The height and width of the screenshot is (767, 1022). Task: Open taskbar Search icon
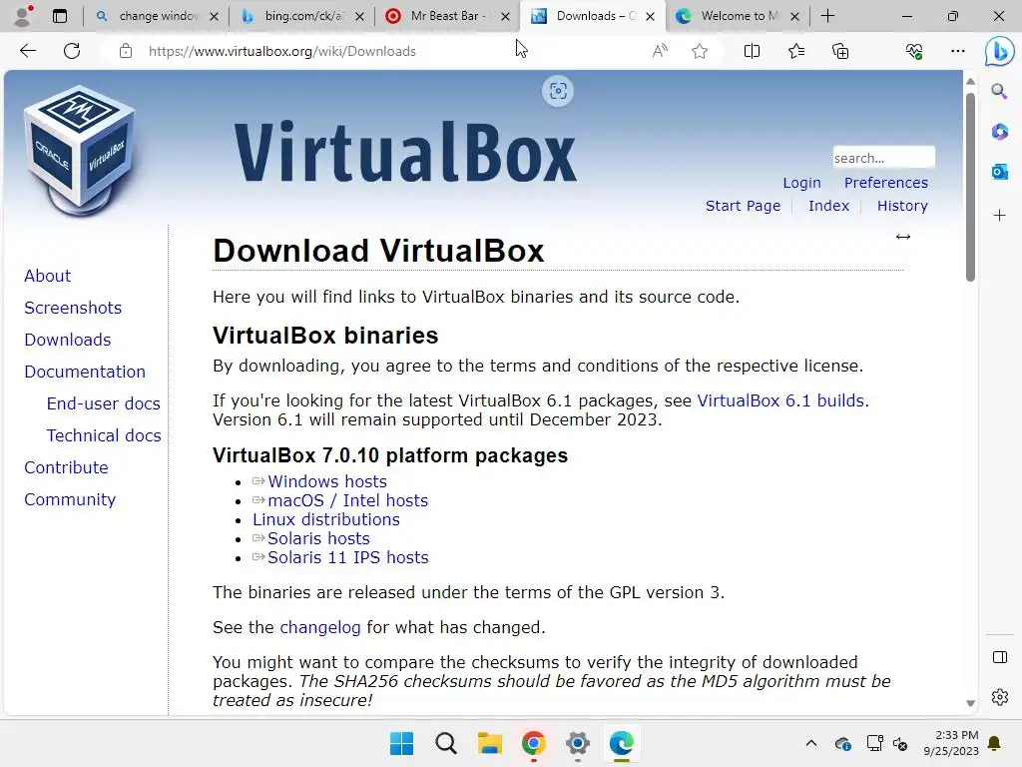pos(446,743)
